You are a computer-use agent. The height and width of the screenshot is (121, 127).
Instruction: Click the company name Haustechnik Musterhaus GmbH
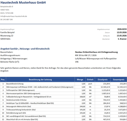[x=23, y=3]
